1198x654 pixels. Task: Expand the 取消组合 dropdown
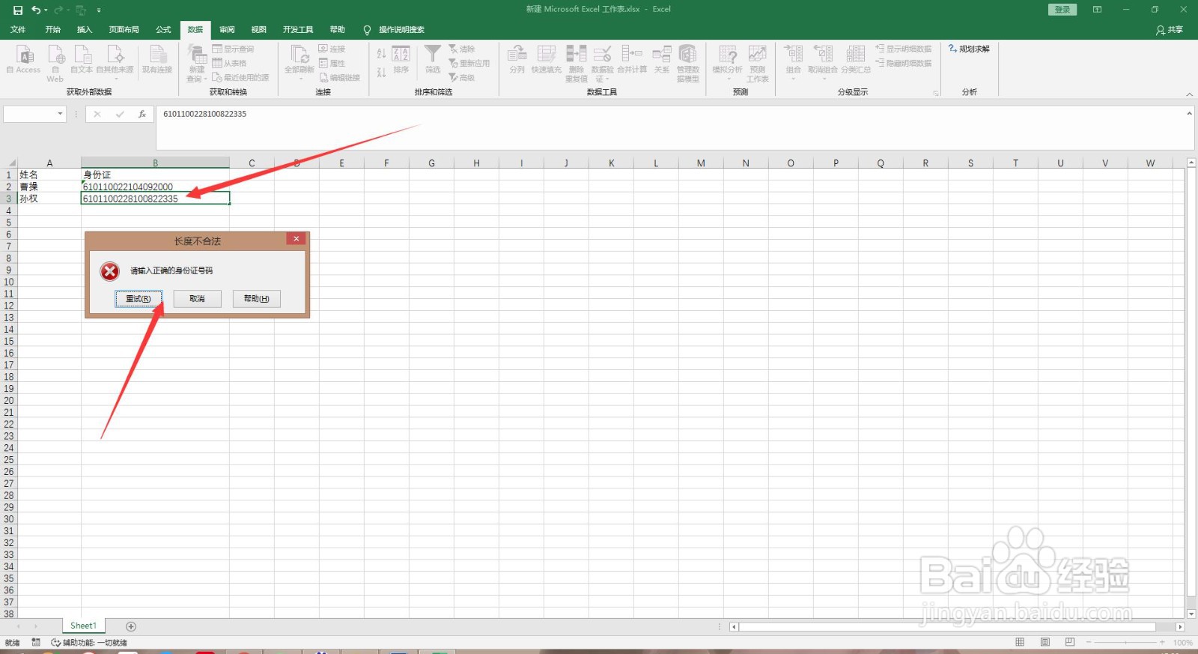[823, 79]
